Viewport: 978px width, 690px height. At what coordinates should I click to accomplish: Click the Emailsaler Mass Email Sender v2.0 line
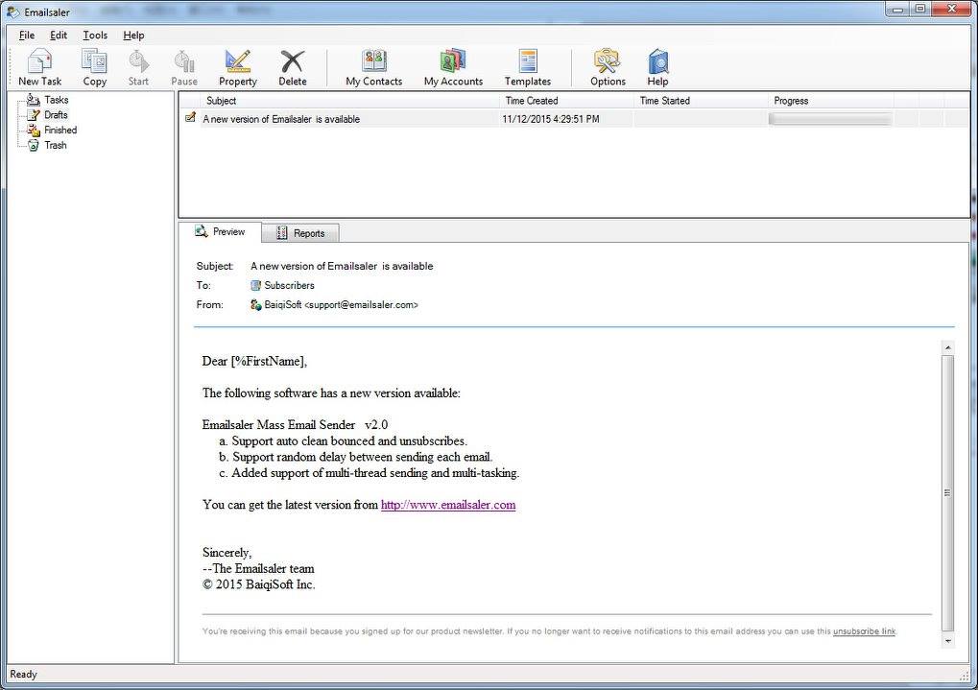[295, 425]
